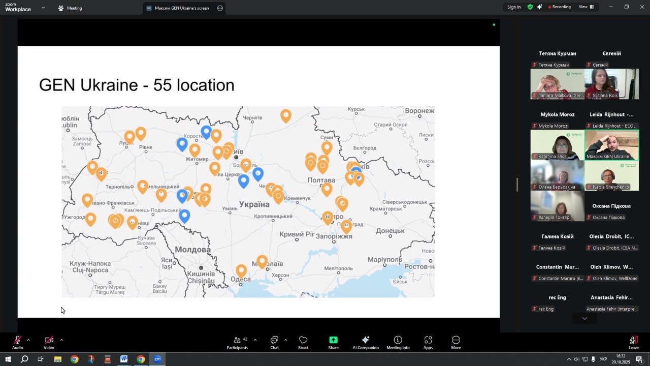Screen dimensions: 650x366
Task: Expand video options arrow beside Video
Action: pos(61,340)
